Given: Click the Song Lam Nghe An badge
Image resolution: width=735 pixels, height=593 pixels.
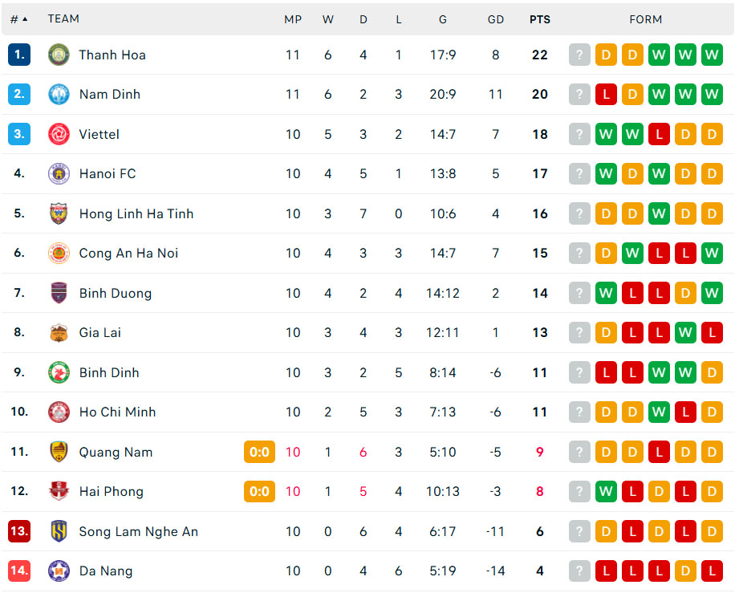Looking at the screenshot, I should [x=59, y=531].
